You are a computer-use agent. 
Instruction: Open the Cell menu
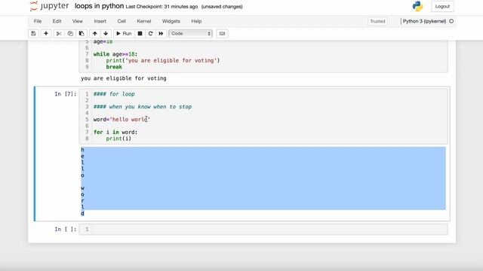pos(122,21)
